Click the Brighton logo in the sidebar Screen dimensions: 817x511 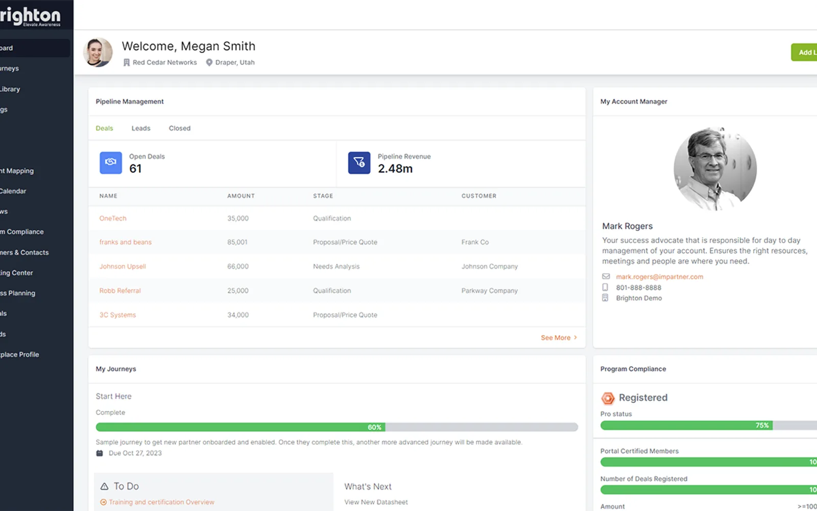point(31,16)
